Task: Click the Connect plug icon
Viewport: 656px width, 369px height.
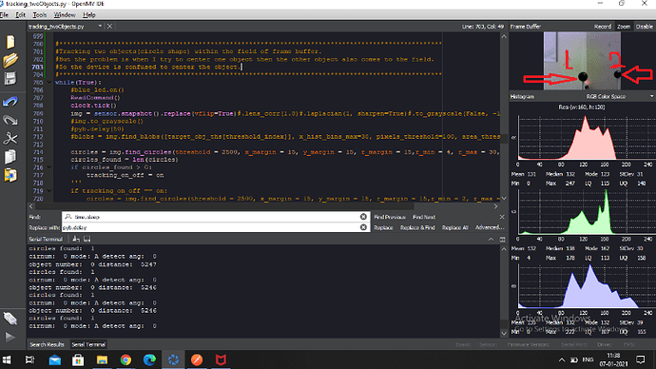Action: pos(10,319)
